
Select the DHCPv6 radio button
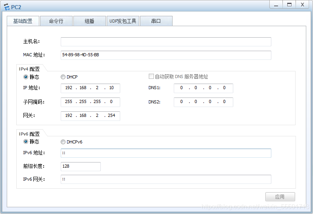[63, 142]
